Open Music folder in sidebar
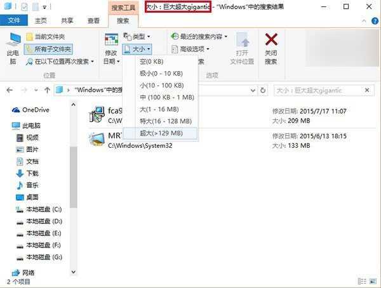381x288 pixels. click(x=27, y=185)
